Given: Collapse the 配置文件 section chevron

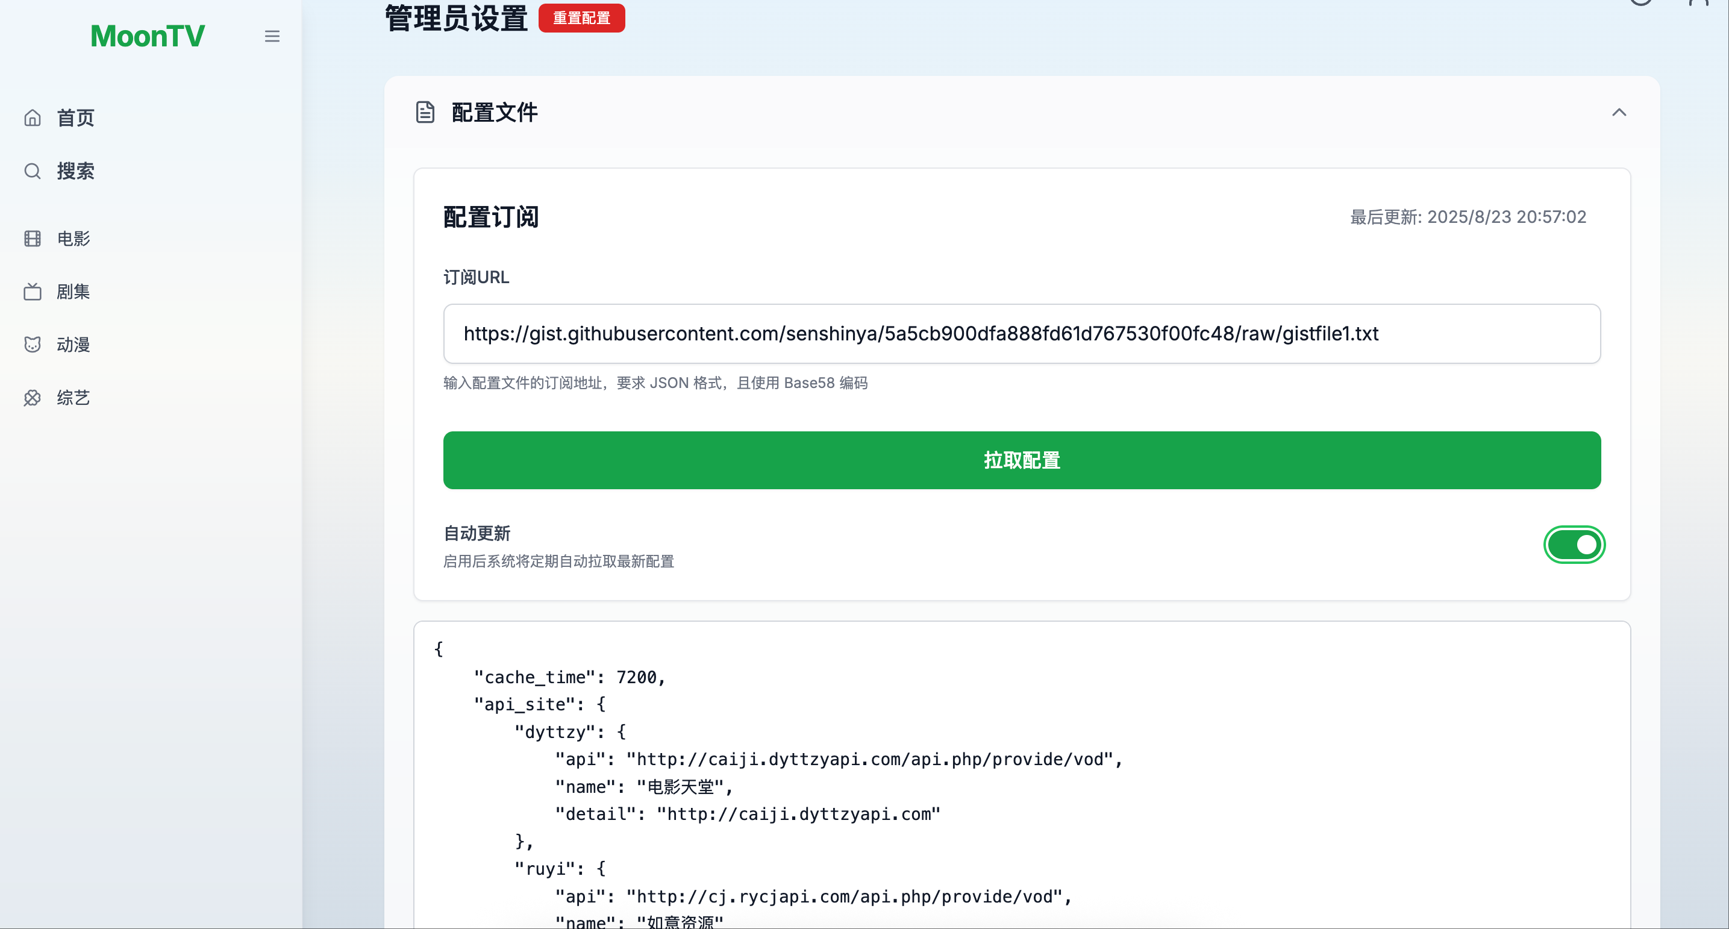Looking at the screenshot, I should [1619, 112].
